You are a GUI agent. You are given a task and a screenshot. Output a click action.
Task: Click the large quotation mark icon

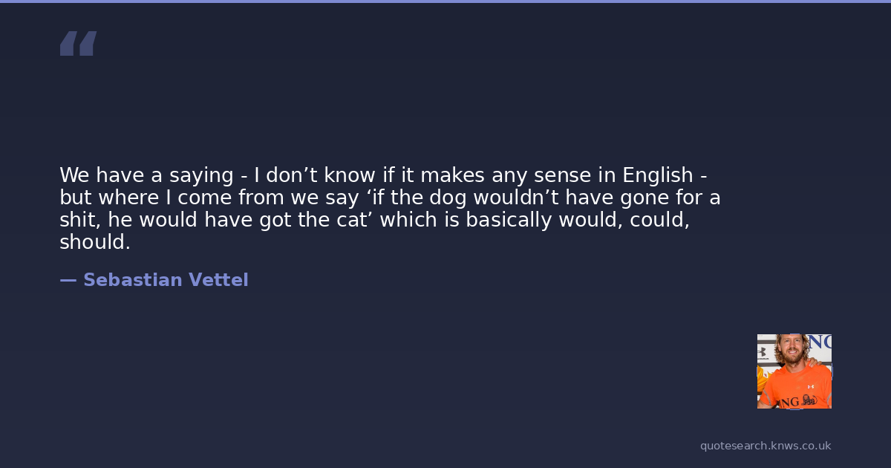click(78, 44)
